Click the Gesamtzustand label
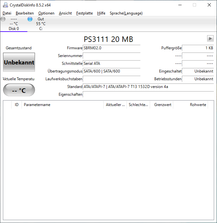Image resolution: width=217 pixels, height=223 pixels. pos(19,48)
